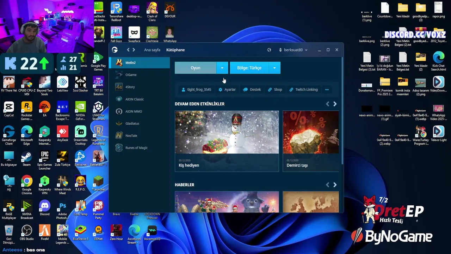Open the Clash of Clans desktop icon
This screenshot has width=451, height=254.
[x=152, y=12]
